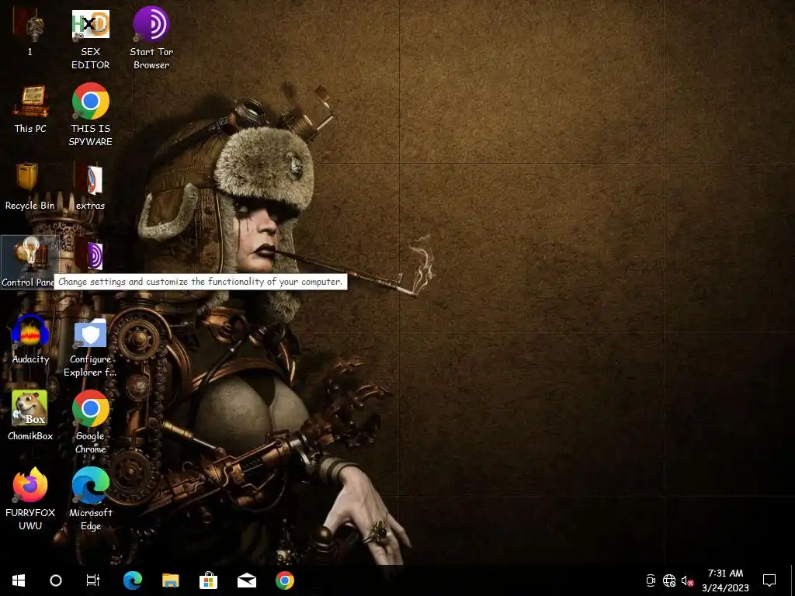Open the Recycle Bin icon

coord(30,186)
